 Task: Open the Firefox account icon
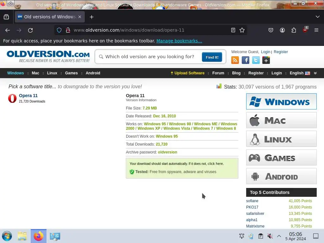pos(282,30)
